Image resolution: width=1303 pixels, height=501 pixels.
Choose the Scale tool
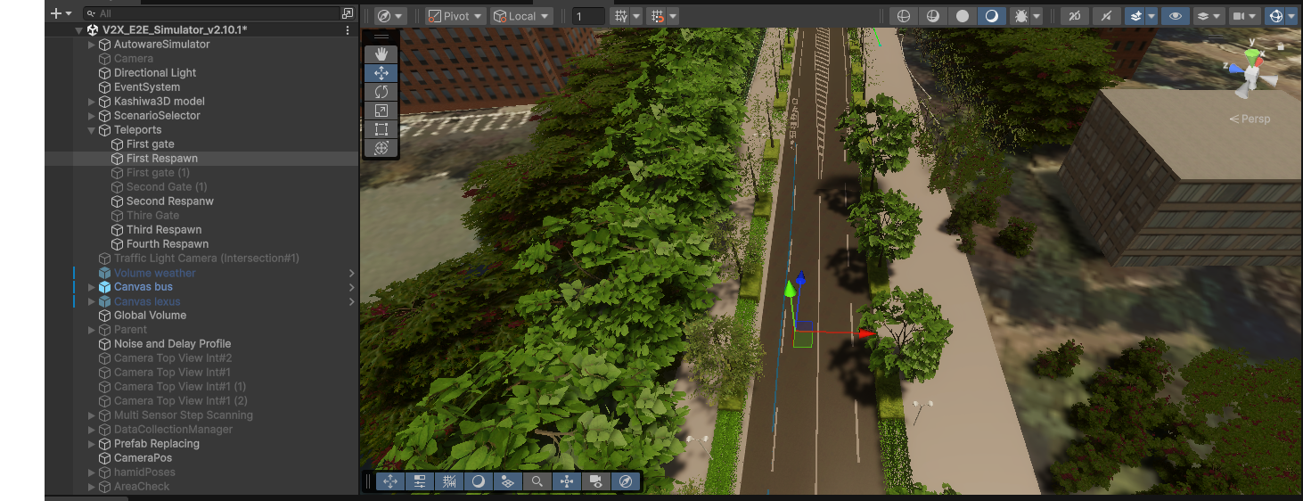click(381, 111)
